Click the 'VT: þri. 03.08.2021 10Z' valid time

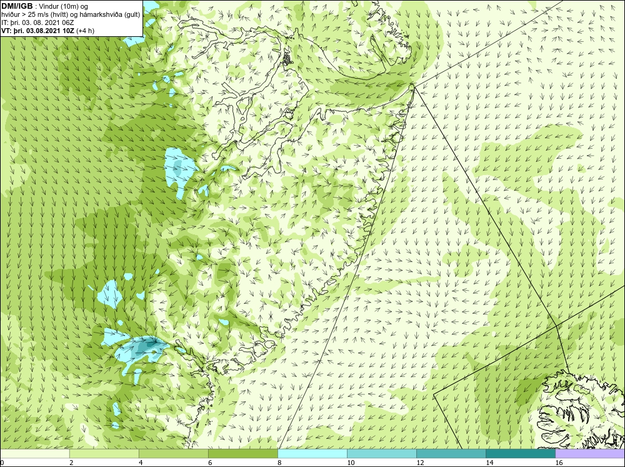point(38,31)
